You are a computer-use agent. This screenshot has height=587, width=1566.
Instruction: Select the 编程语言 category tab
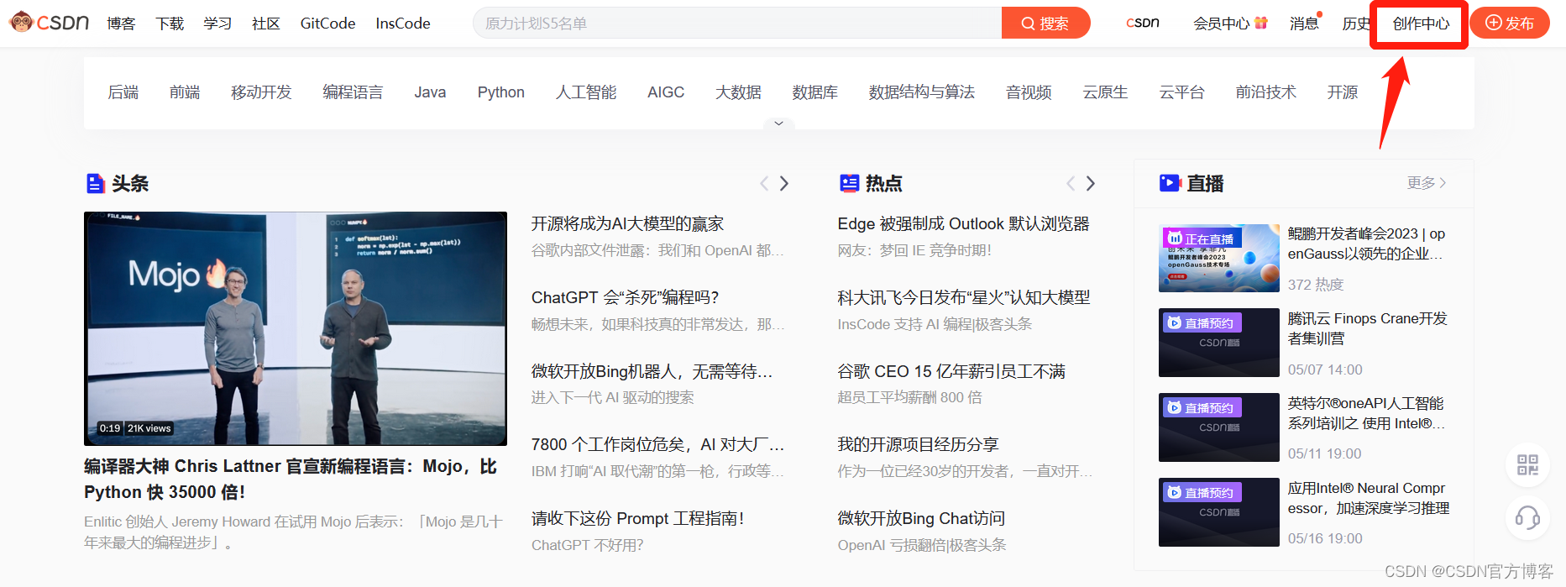(353, 92)
